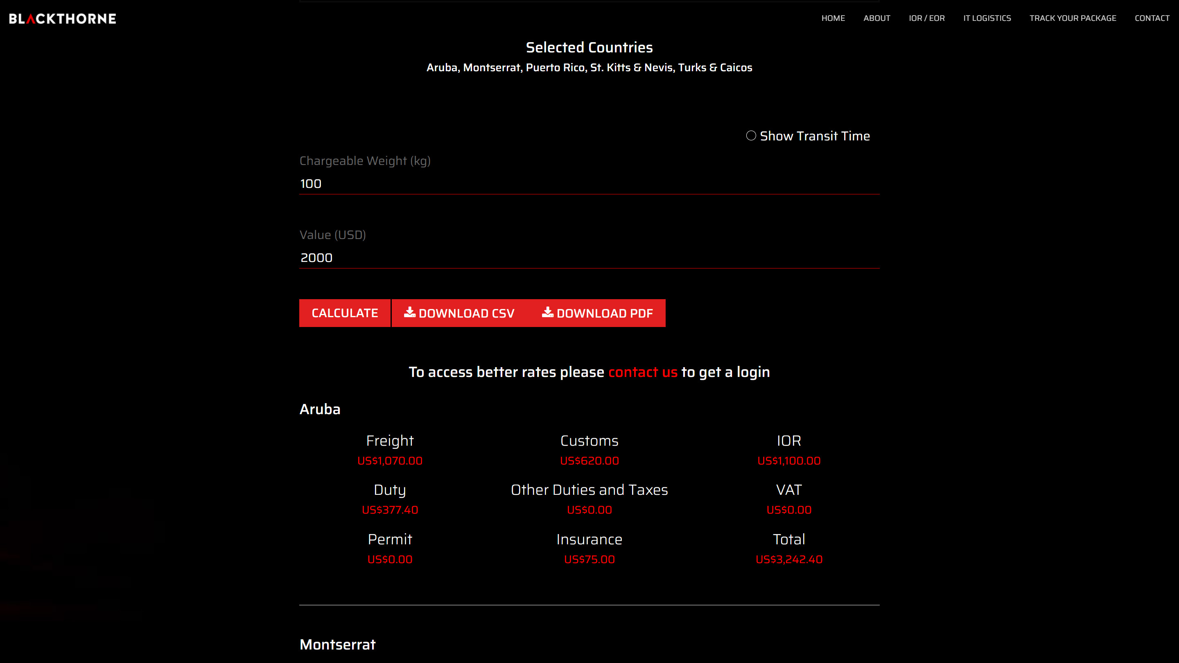Click the Aruba Freight value US$1,070.00
Screen dimensions: 1179x663
[389, 461]
